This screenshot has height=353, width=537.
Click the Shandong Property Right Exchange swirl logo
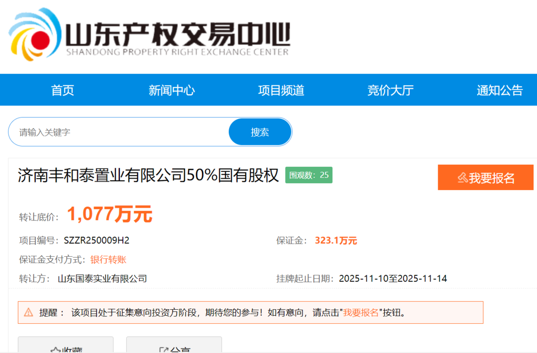(x=35, y=34)
